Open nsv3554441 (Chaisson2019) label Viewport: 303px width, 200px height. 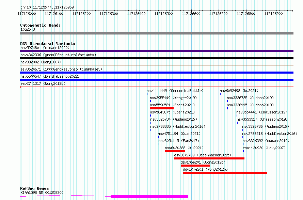click(262, 112)
